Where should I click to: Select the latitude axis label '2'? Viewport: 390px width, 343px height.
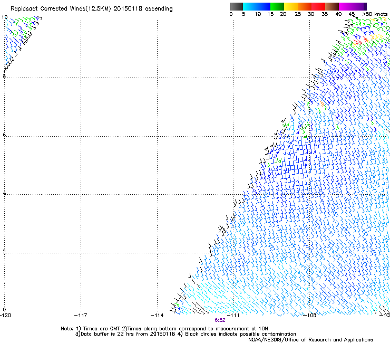coord(4,252)
